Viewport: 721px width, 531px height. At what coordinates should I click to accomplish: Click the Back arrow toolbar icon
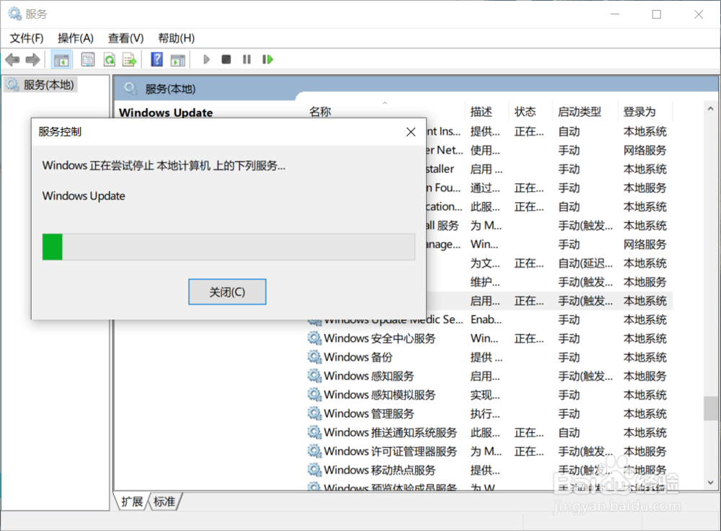12,59
